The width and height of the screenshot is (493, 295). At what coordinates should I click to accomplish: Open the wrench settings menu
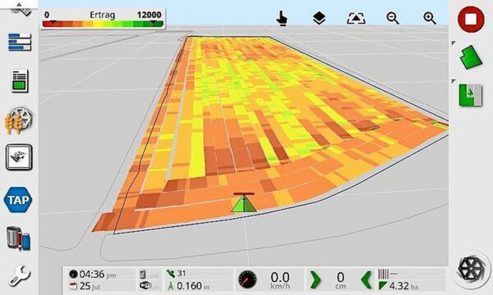click(18, 276)
